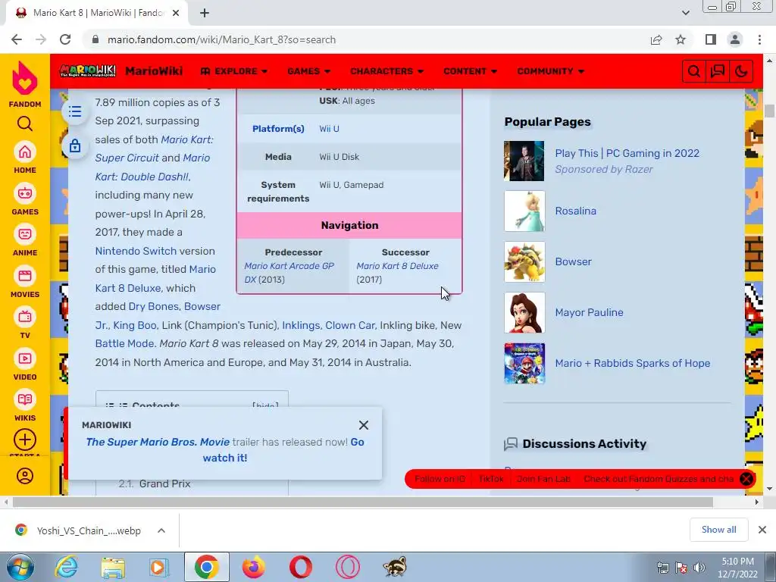This screenshot has height=582, width=776.
Task: Click the Start a Wiki plus icon
Action: 25,440
